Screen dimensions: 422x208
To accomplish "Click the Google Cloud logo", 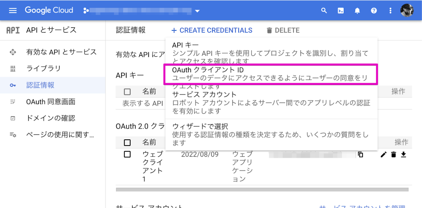I will [49, 10].
